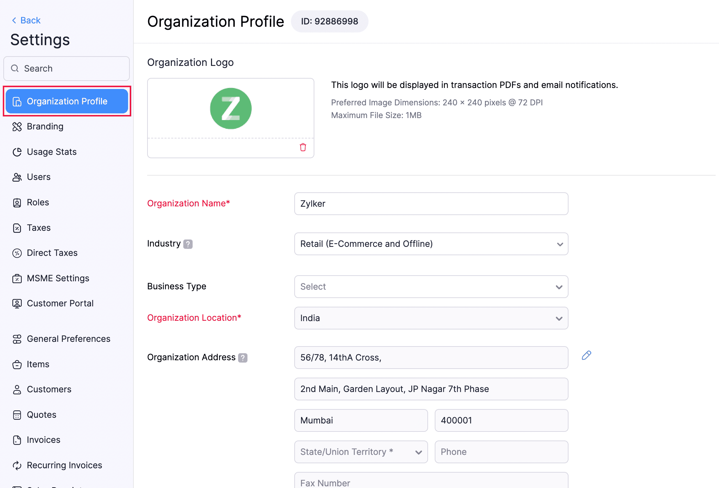This screenshot has width=719, height=488.
Task: Click the help icon next to Industry
Action: (188, 244)
